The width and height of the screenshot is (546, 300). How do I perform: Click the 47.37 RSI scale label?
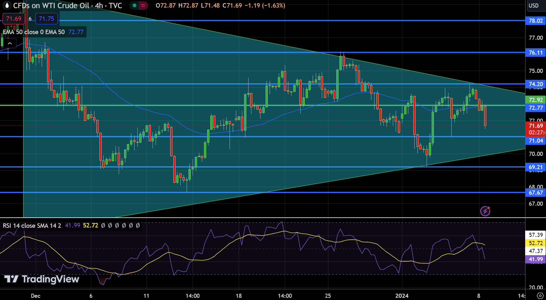536,251
